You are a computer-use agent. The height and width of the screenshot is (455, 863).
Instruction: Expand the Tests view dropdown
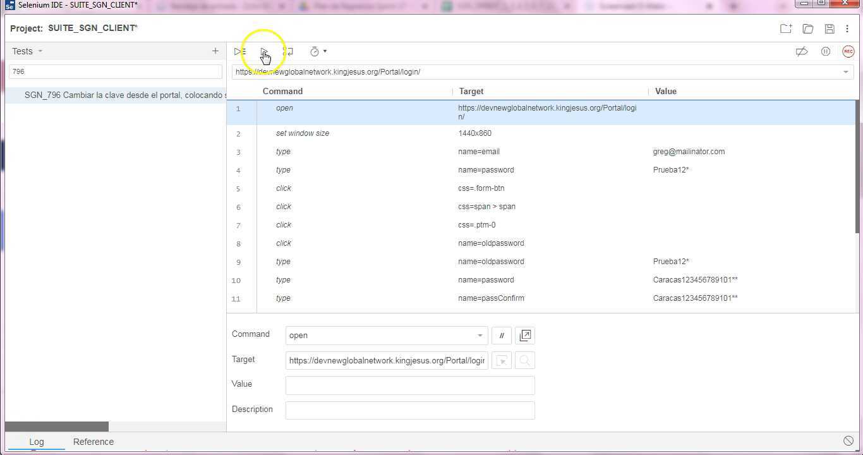tap(40, 51)
